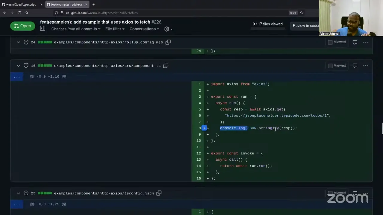
Task: Open more options for rollup.config.mjs
Action: click(365, 42)
